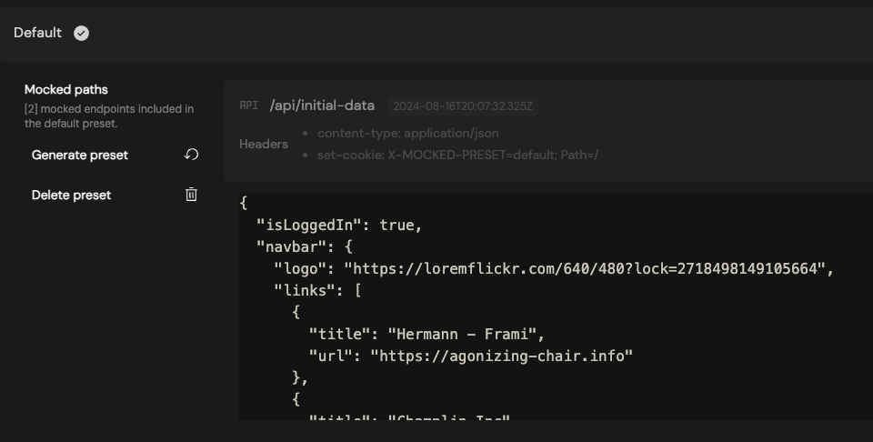The width and height of the screenshot is (873, 442).
Task: Click the "Hermann - Frami" title value
Action: tap(462, 334)
